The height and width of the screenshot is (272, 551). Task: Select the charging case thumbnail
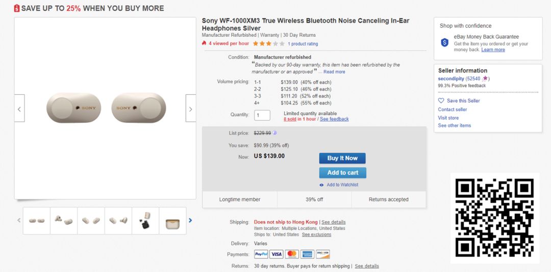point(172,221)
